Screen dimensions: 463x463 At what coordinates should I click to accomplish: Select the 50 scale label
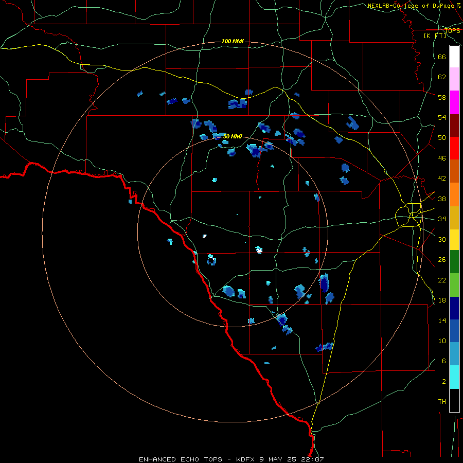click(x=442, y=137)
